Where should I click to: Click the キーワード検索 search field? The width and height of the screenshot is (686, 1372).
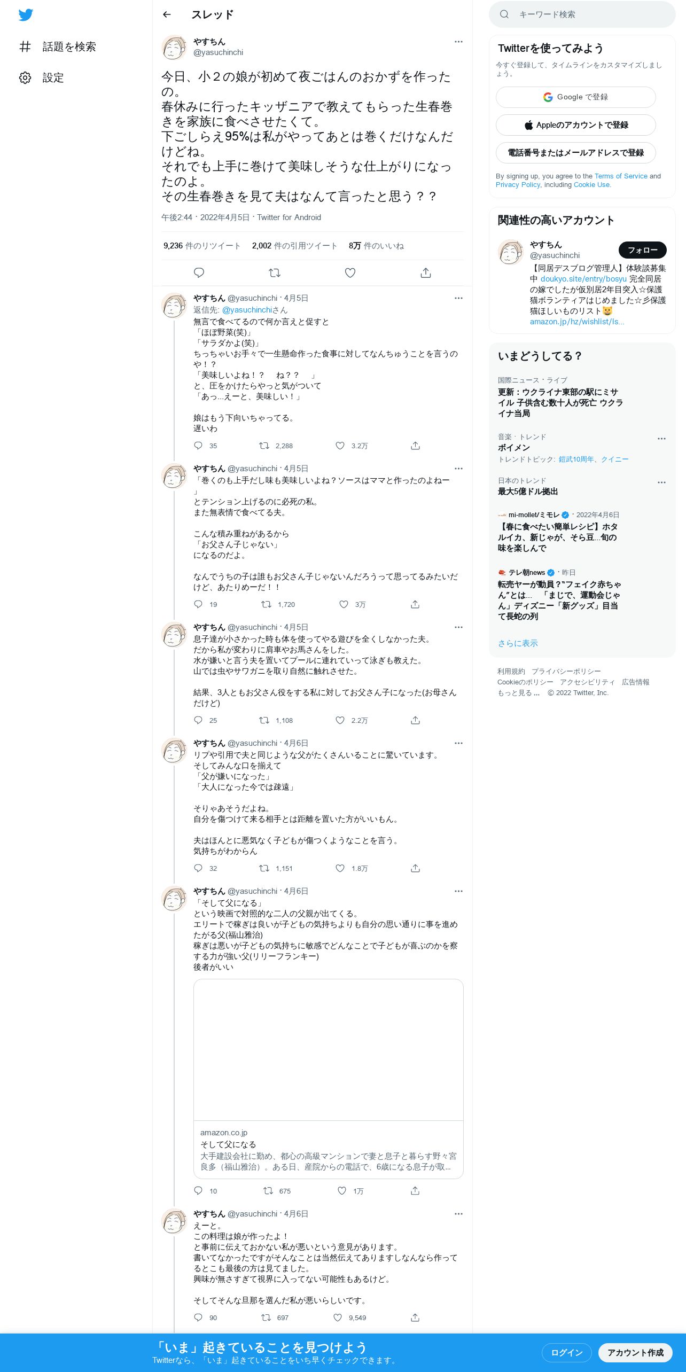coord(582,14)
